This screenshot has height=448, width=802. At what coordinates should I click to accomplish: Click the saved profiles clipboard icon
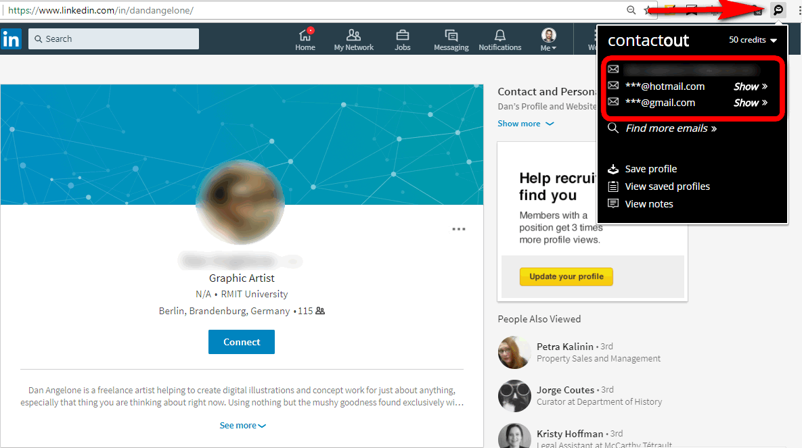pos(612,186)
